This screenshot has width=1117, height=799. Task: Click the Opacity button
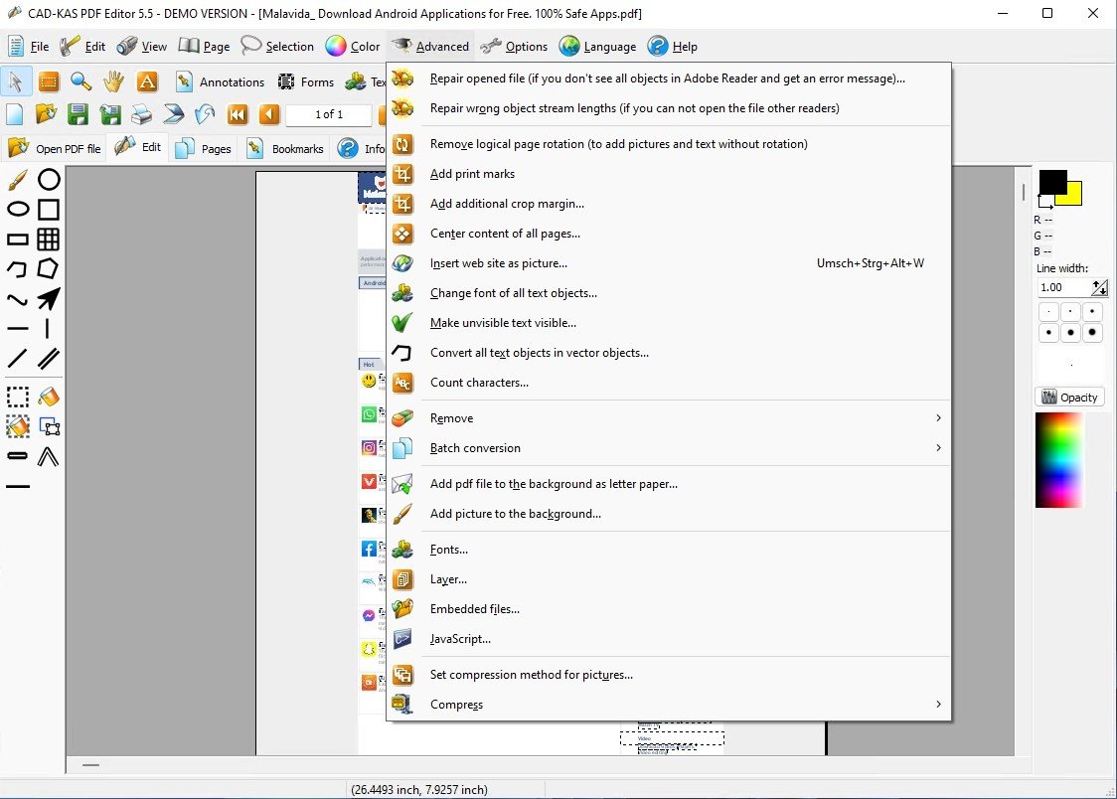(1070, 397)
